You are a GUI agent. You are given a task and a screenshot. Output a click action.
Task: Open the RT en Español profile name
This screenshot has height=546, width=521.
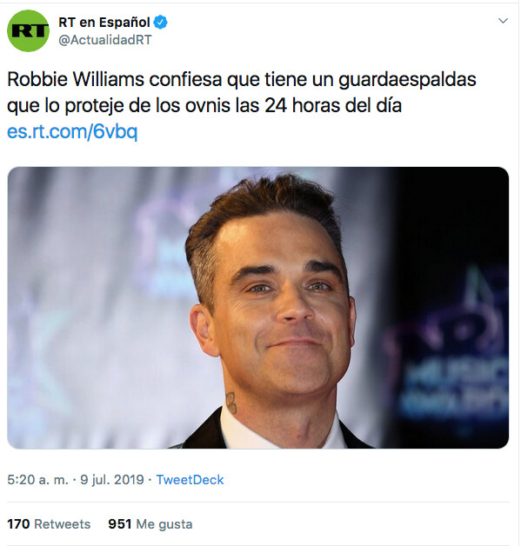point(104,23)
